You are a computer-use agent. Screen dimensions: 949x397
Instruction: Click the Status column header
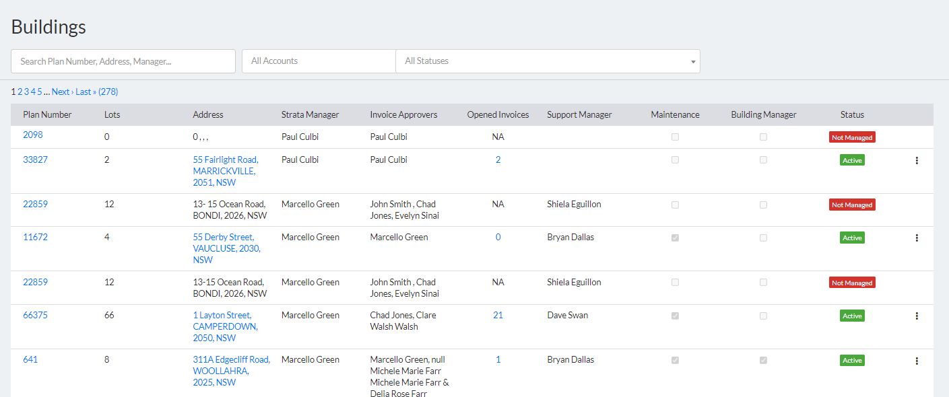coord(852,114)
